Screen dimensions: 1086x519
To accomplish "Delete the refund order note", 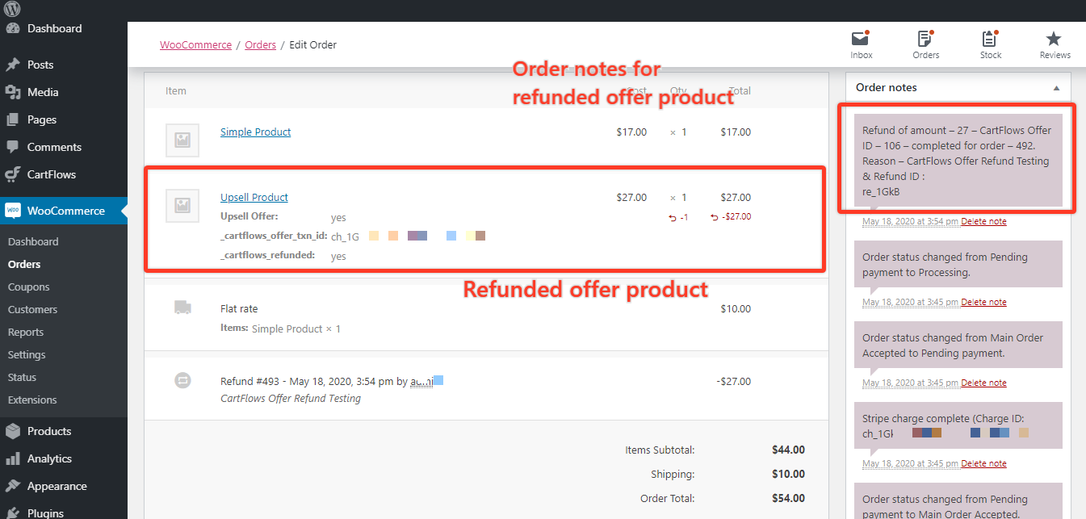I will [983, 221].
